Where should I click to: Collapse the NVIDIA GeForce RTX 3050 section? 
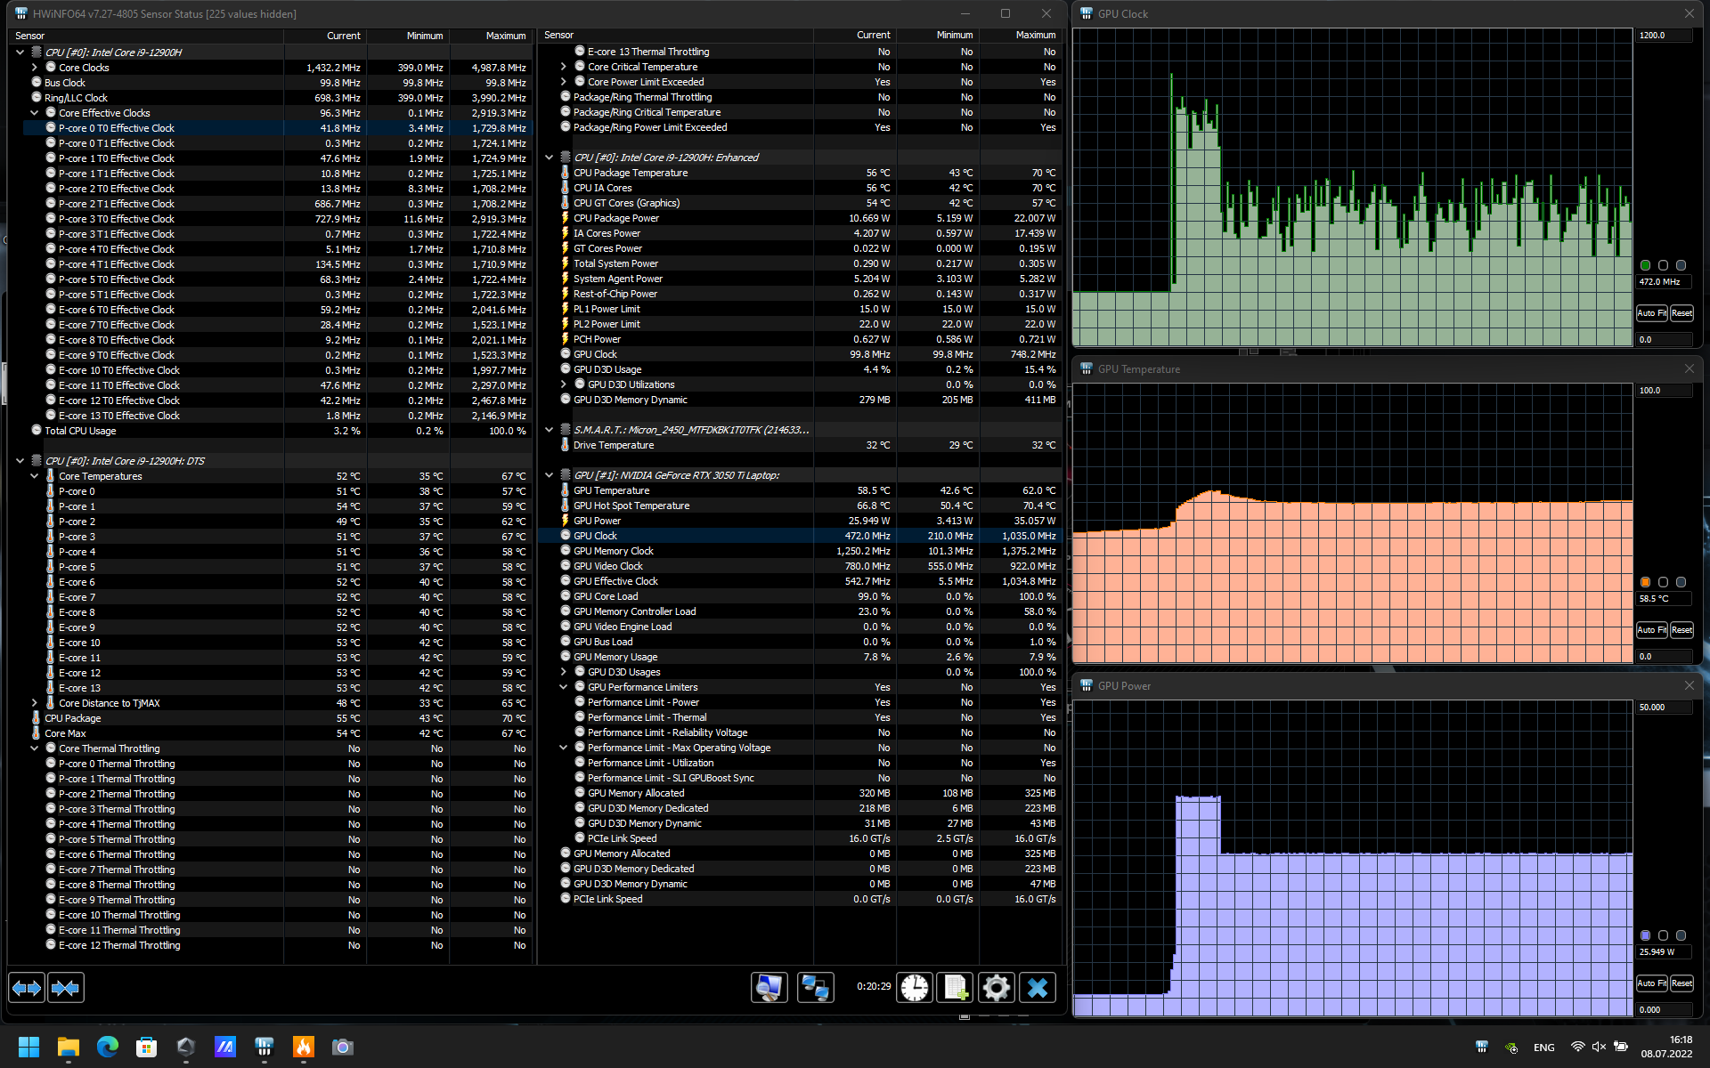pyautogui.click(x=550, y=475)
